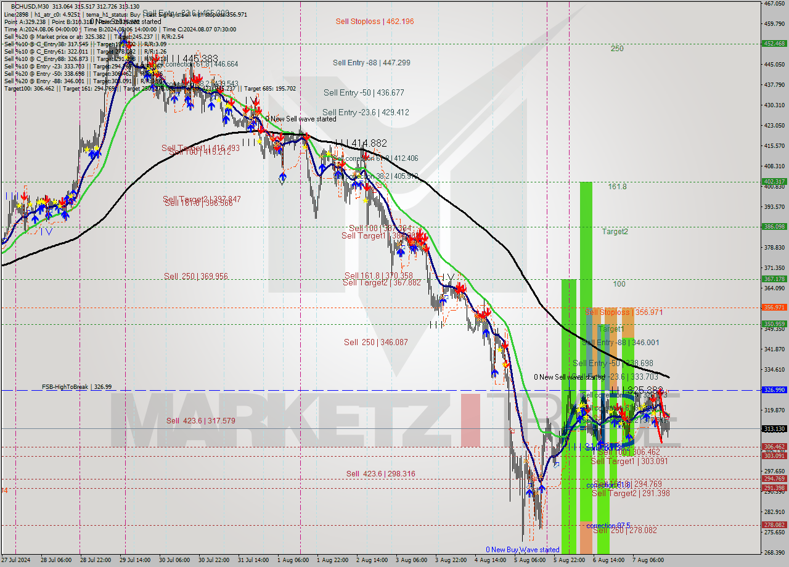Click the 356.971 red price tag
The width and height of the screenshot is (789, 567).
tap(774, 308)
